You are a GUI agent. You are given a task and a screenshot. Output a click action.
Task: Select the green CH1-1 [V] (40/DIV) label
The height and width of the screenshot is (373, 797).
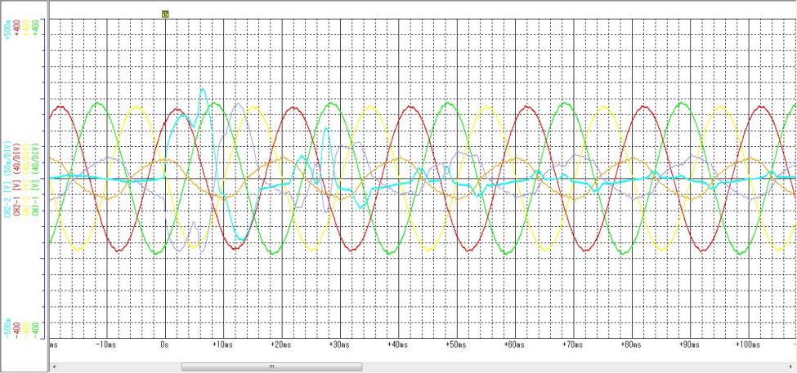[x=35, y=180]
